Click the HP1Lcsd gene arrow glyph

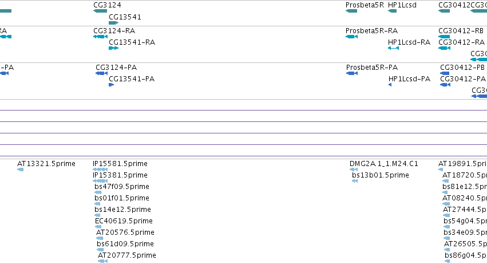pos(392,11)
